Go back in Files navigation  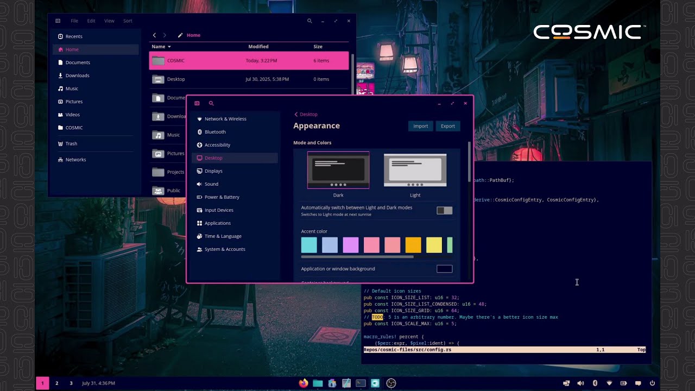(154, 35)
